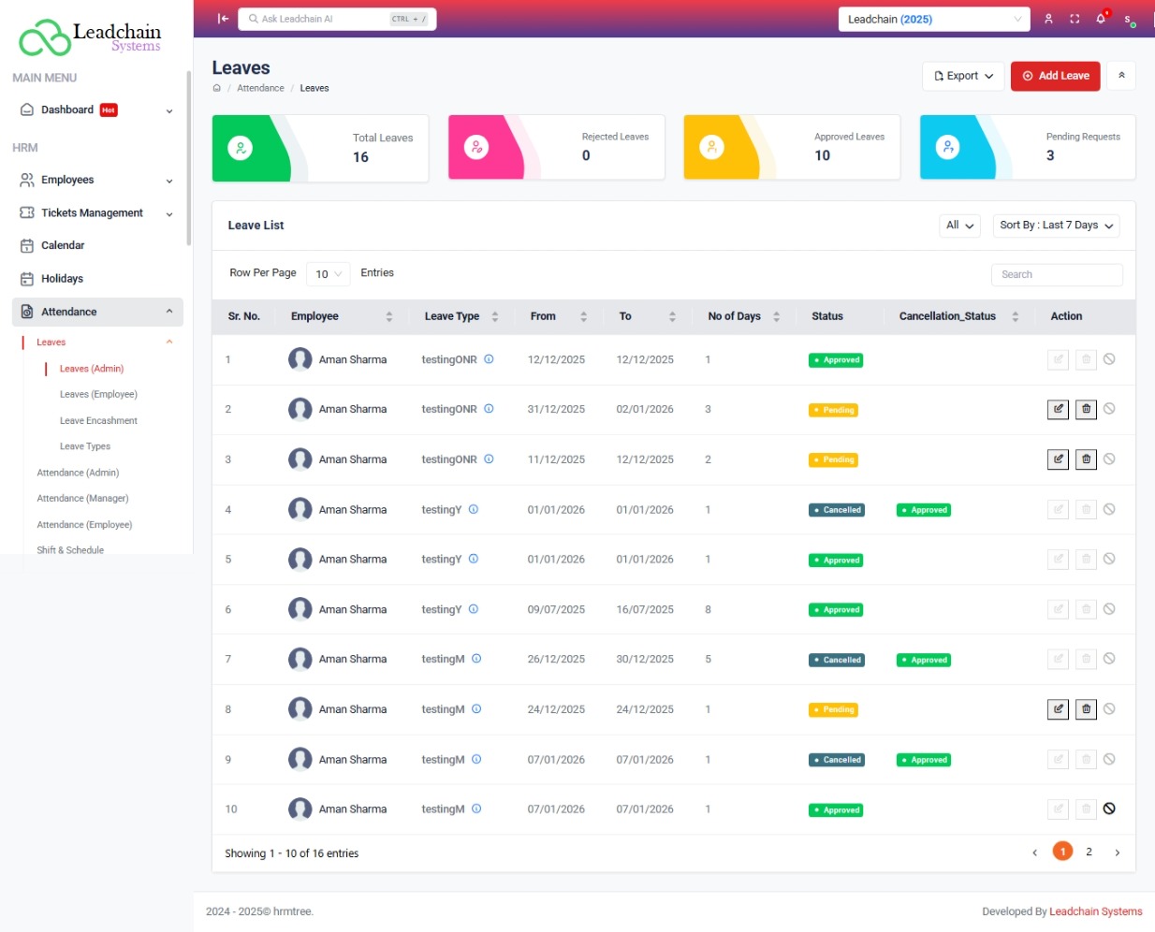Screen dimensions: 1155x932
Task: Open Leaves (Employee) in sidebar
Action: 98,395
